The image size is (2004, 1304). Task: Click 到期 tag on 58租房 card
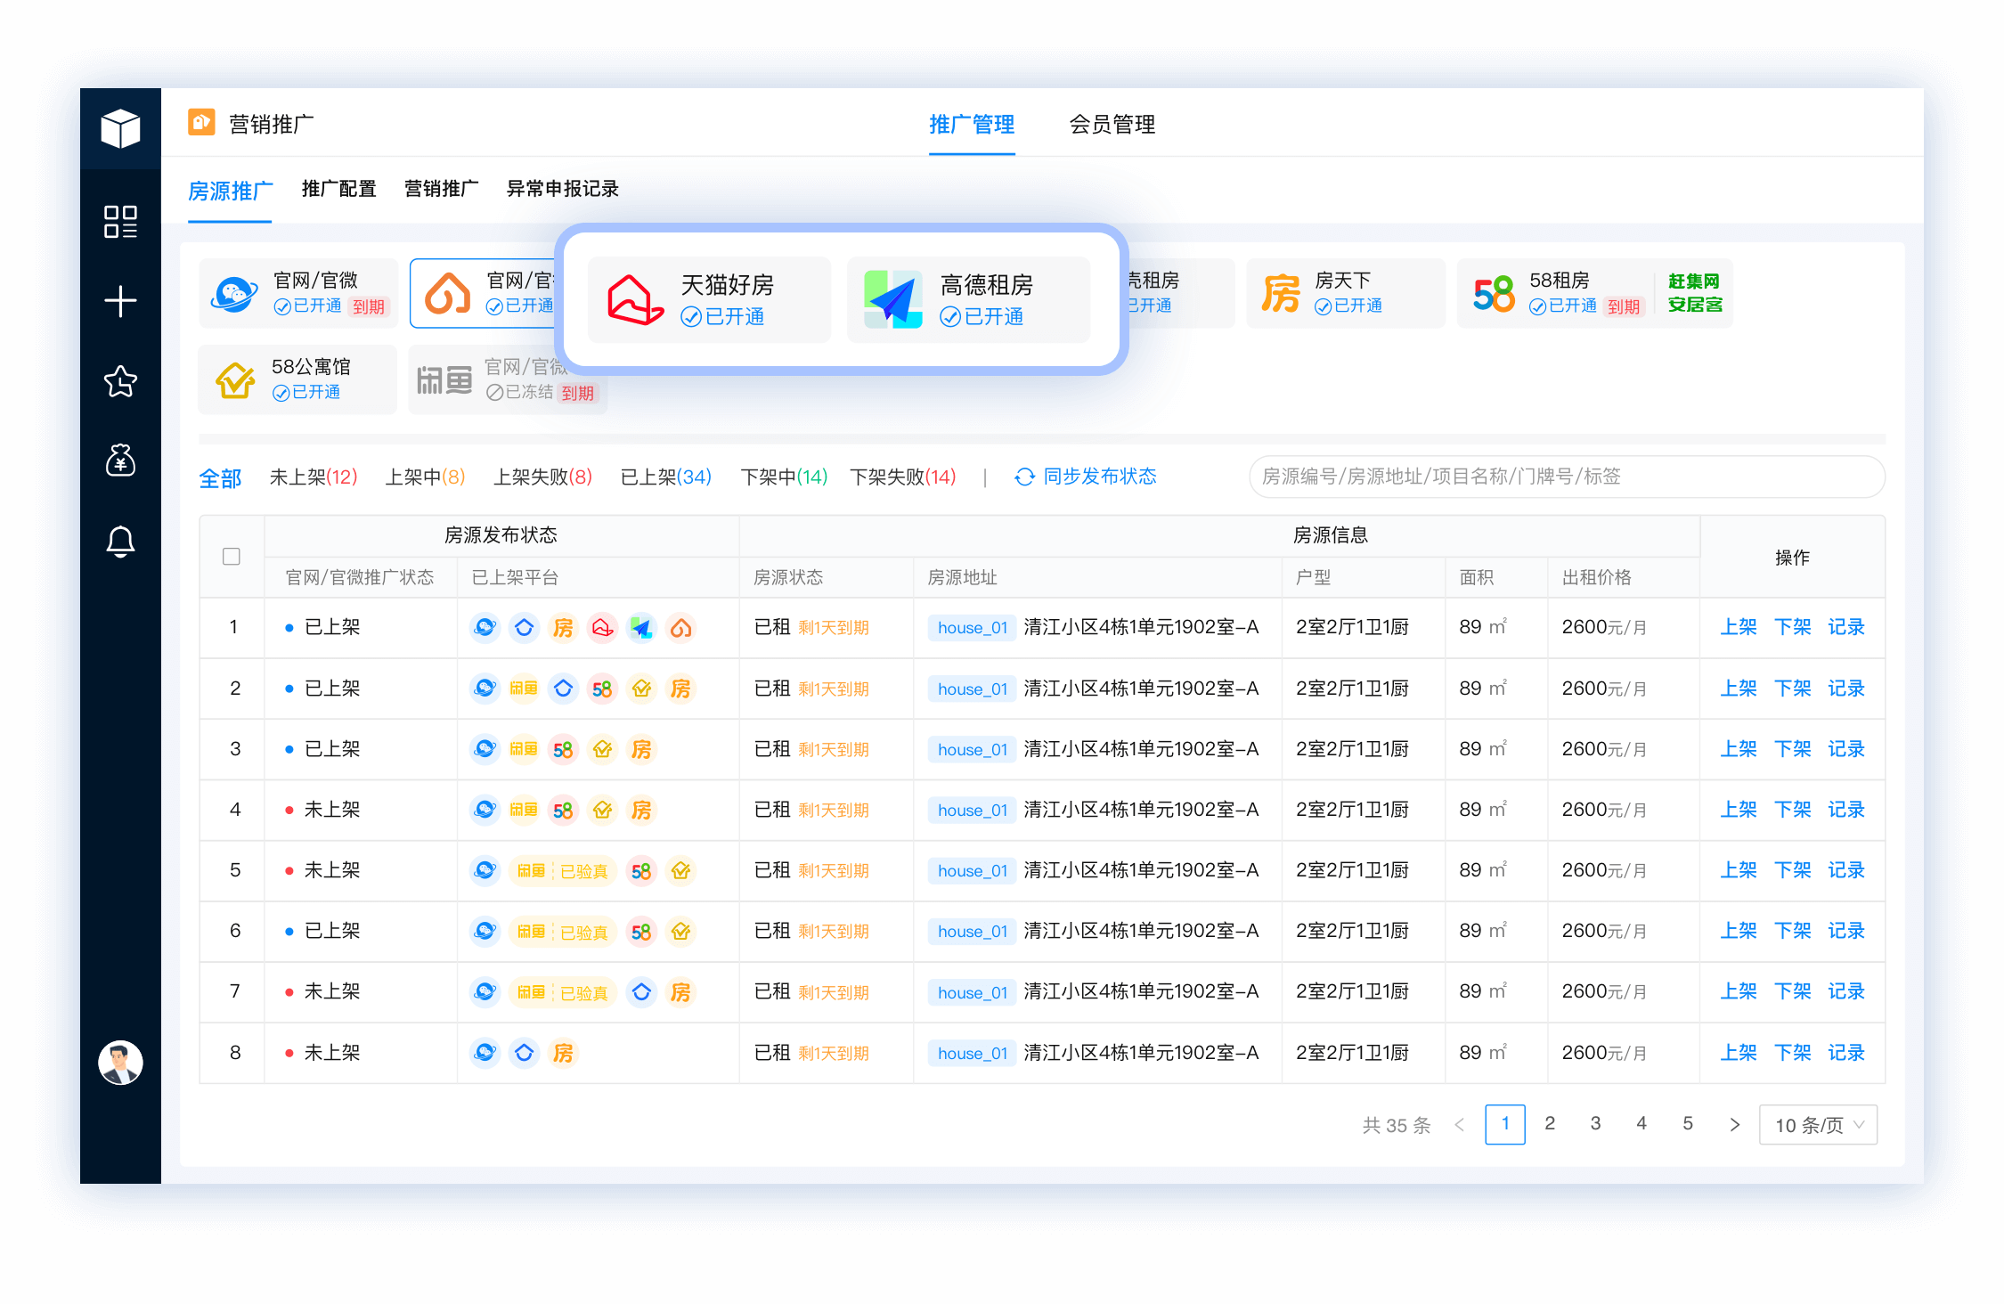click(1624, 306)
